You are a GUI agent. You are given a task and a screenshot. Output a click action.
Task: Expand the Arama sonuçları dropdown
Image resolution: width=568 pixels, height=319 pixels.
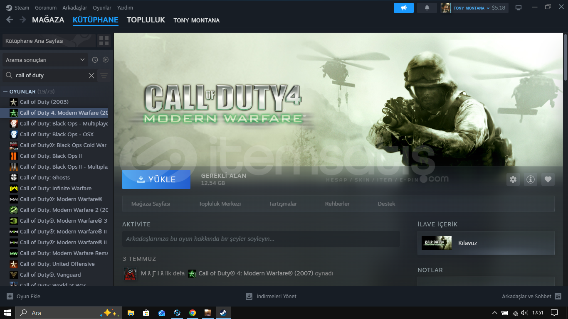pyautogui.click(x=45, y=60)
